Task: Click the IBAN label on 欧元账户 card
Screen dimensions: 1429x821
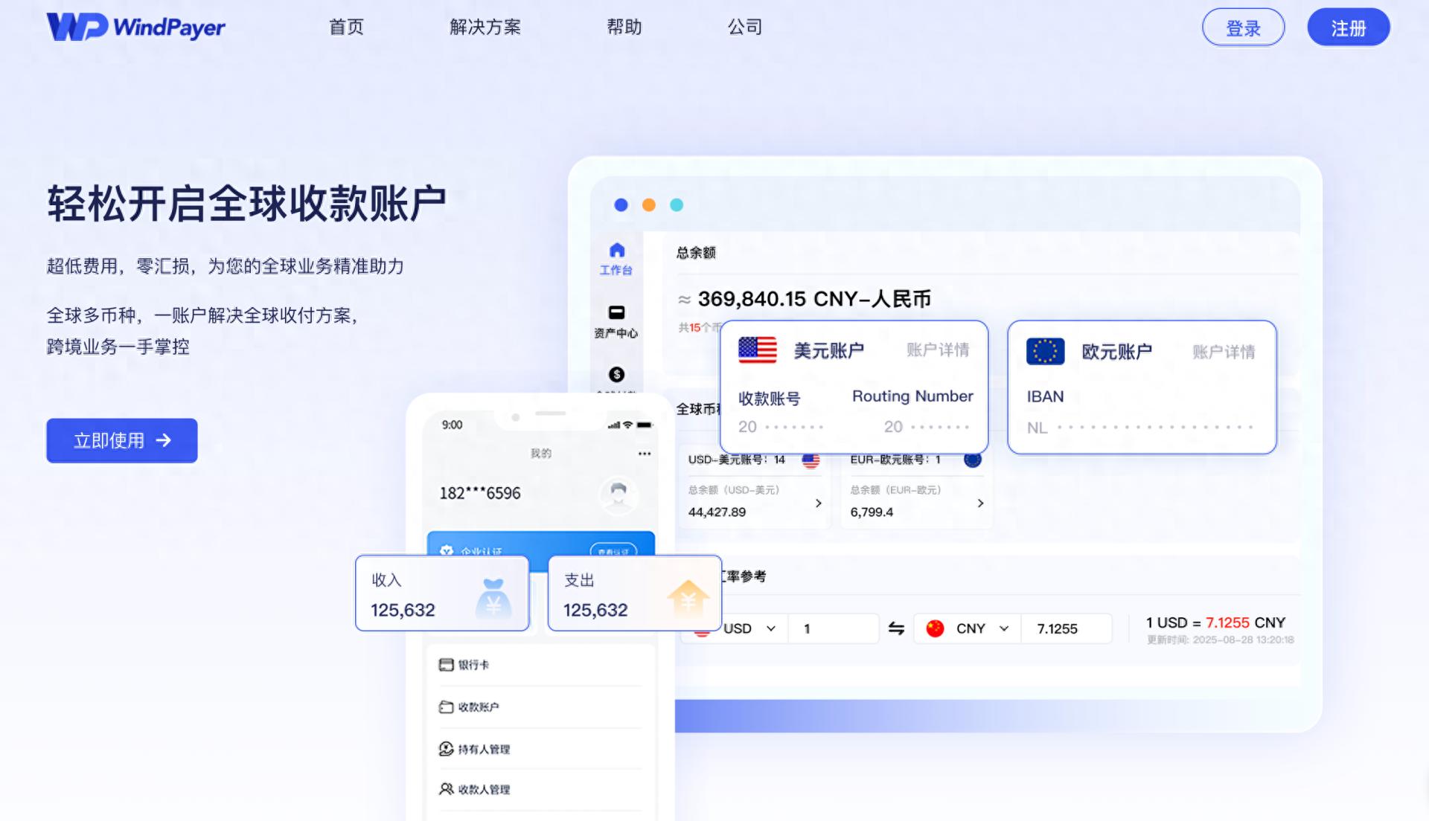Action: (1045, 397)
